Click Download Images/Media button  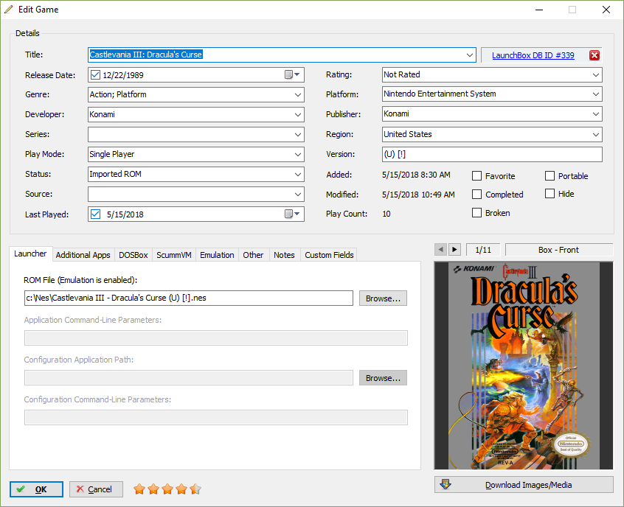pos(524,485)
